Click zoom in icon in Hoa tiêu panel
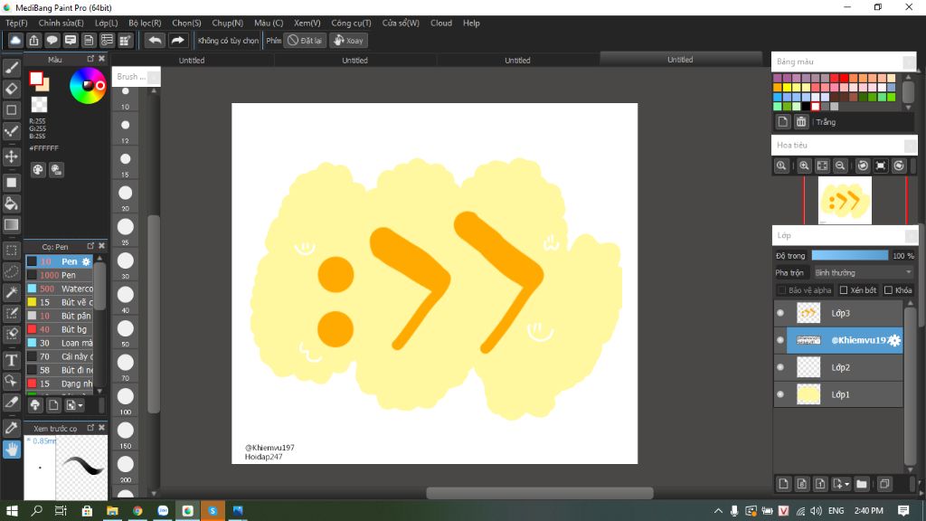This screenshot has width=926, height=521. pos(804,166)
